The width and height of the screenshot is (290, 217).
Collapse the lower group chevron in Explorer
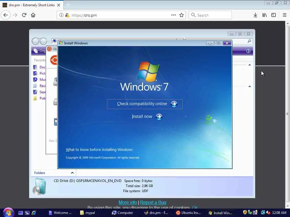click(250, 86)
